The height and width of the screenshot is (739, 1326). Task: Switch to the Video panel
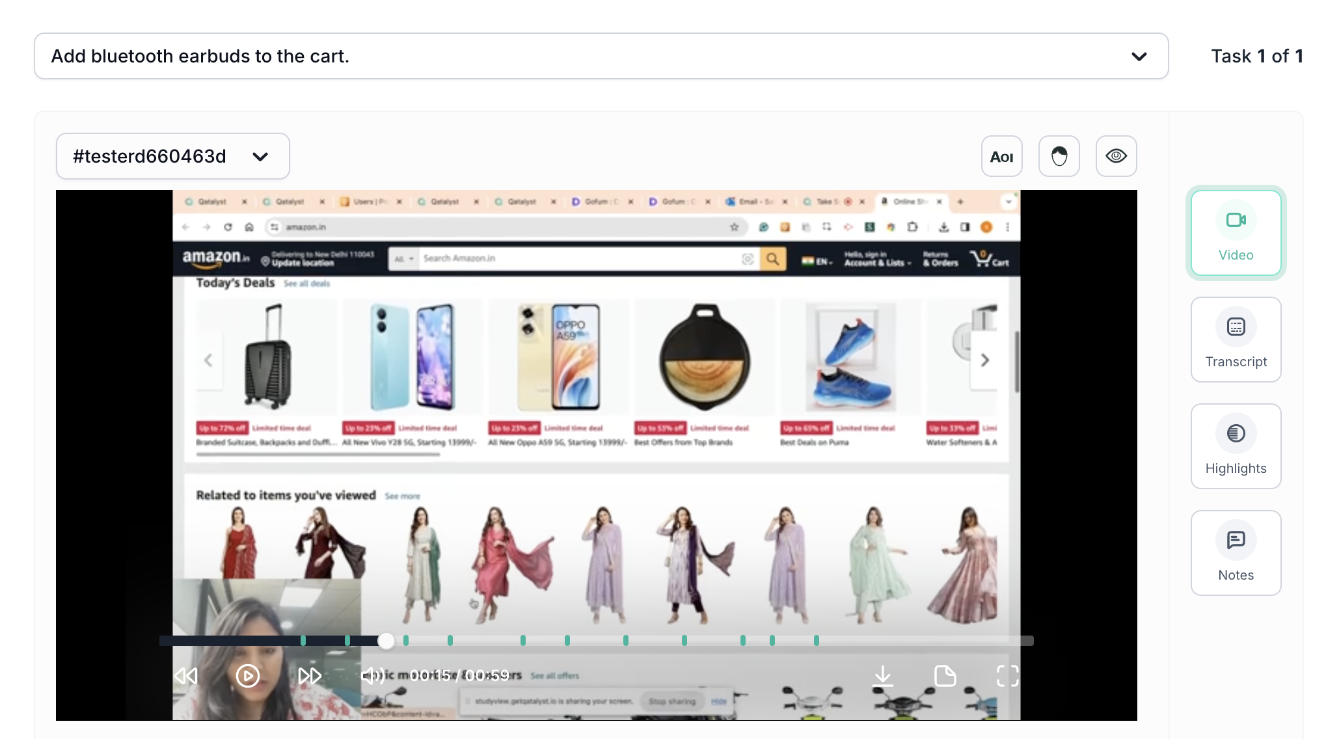pyautogui.click(x=1236, y=233)
